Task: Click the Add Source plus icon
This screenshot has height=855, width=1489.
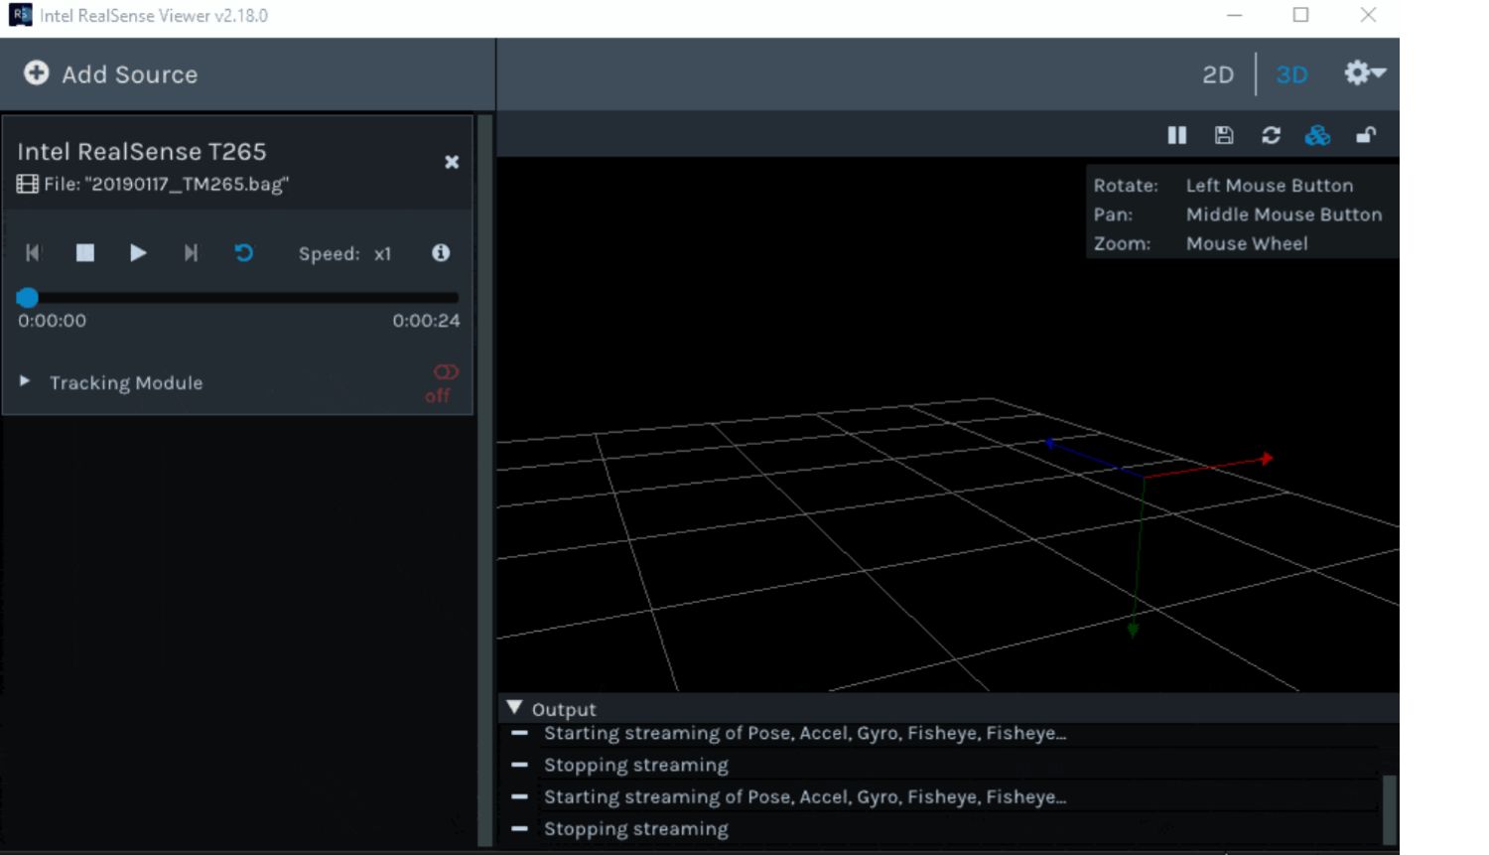Action: (x=36, y=73)
